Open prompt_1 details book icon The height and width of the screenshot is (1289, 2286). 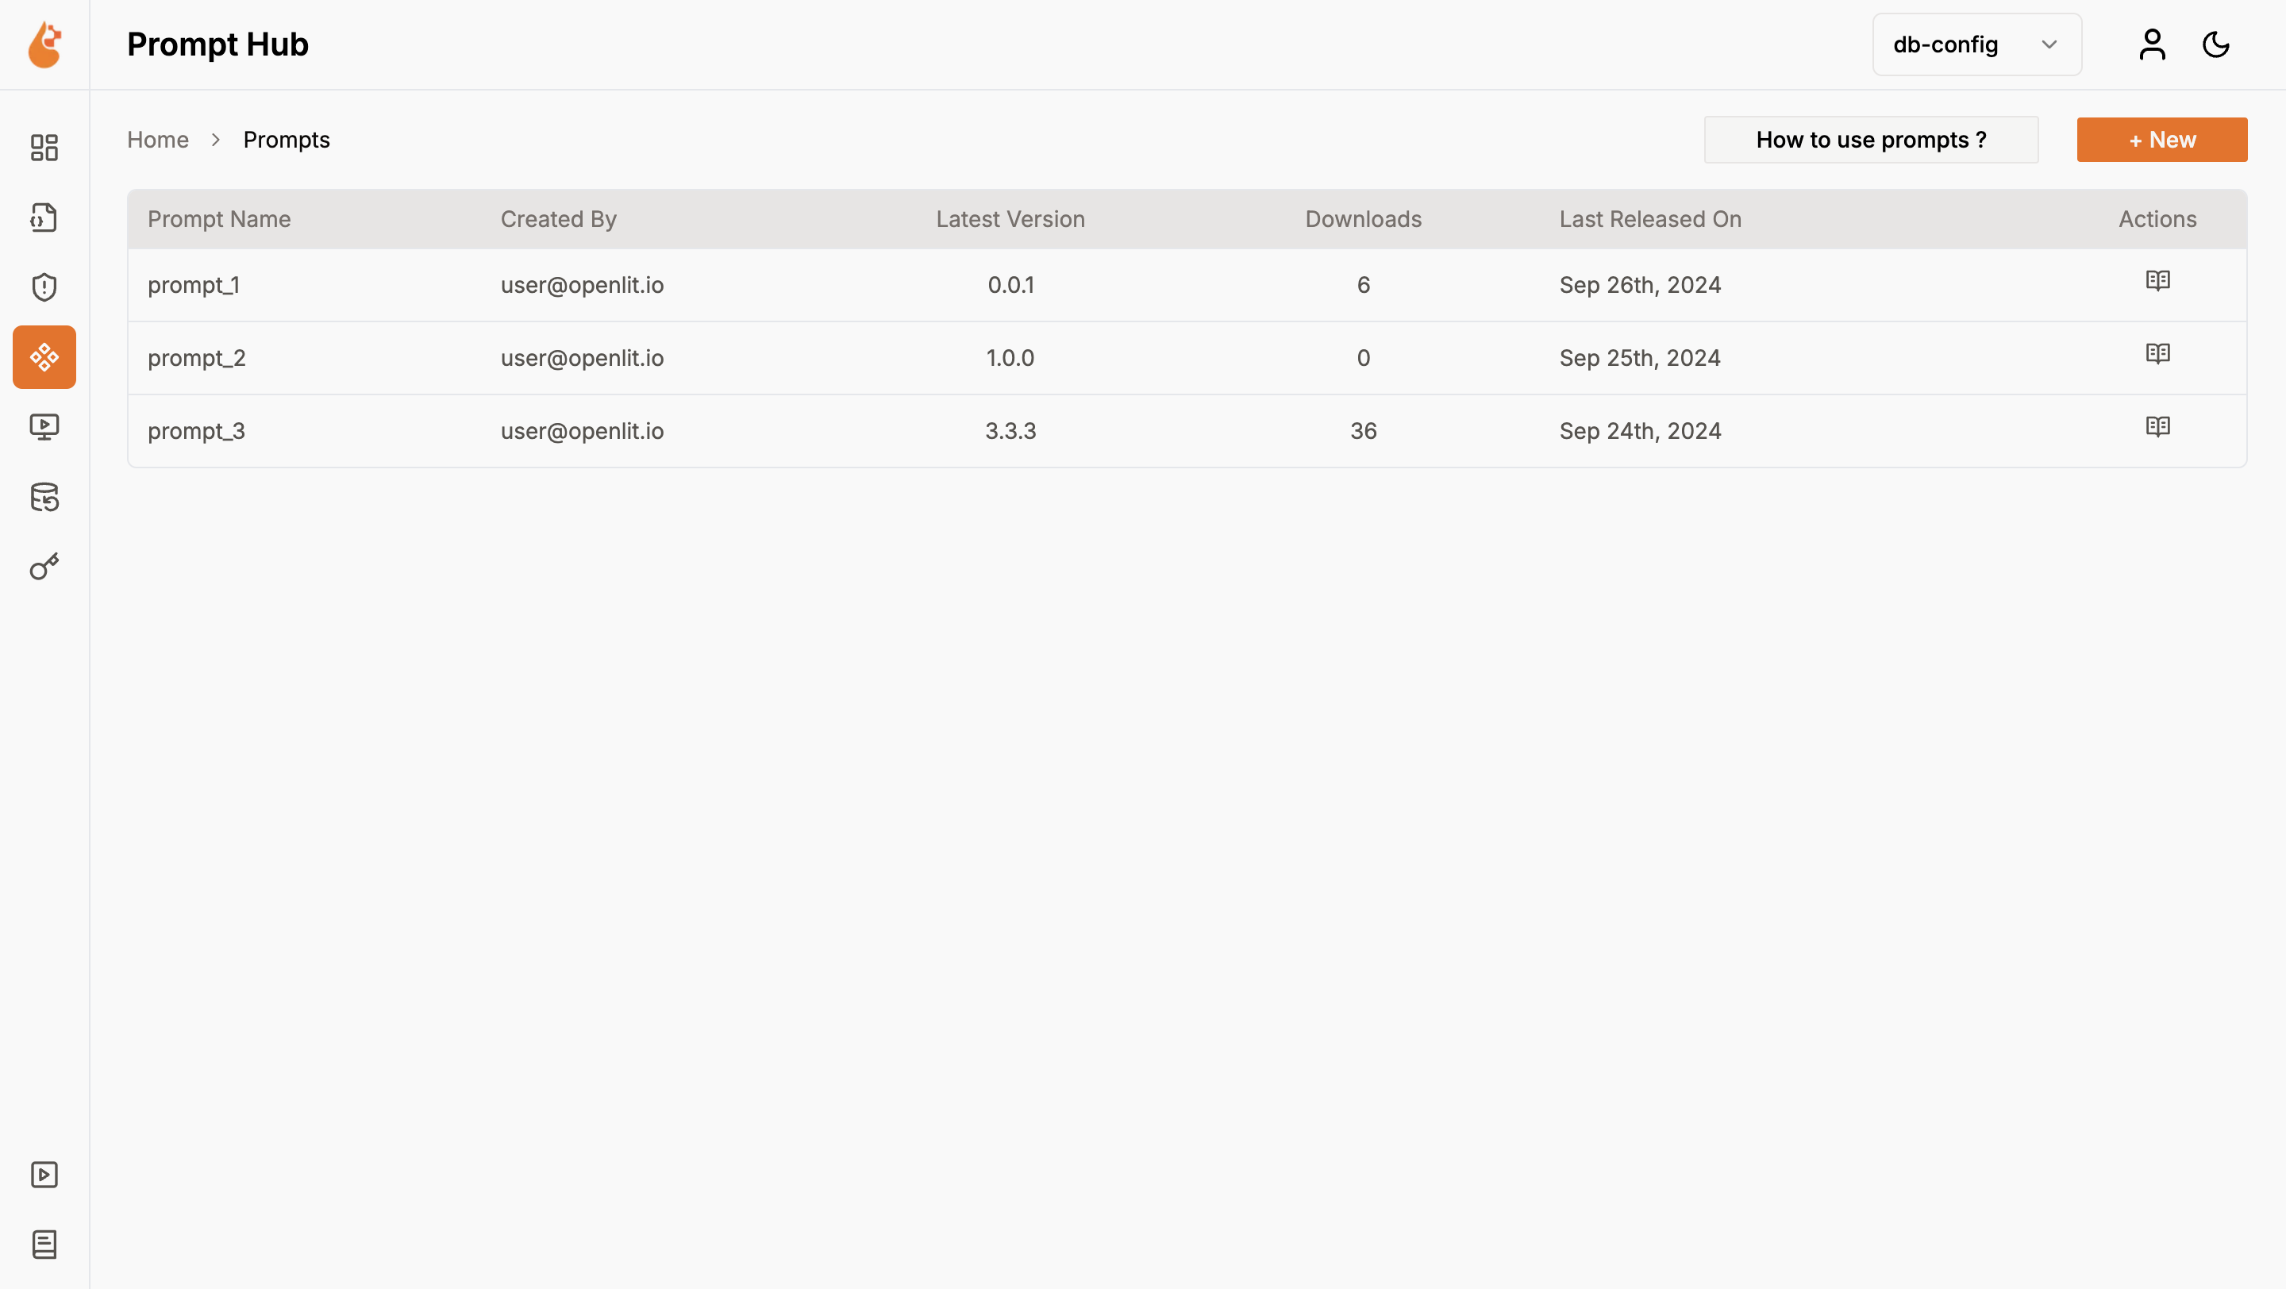(x=2157, y=281)
